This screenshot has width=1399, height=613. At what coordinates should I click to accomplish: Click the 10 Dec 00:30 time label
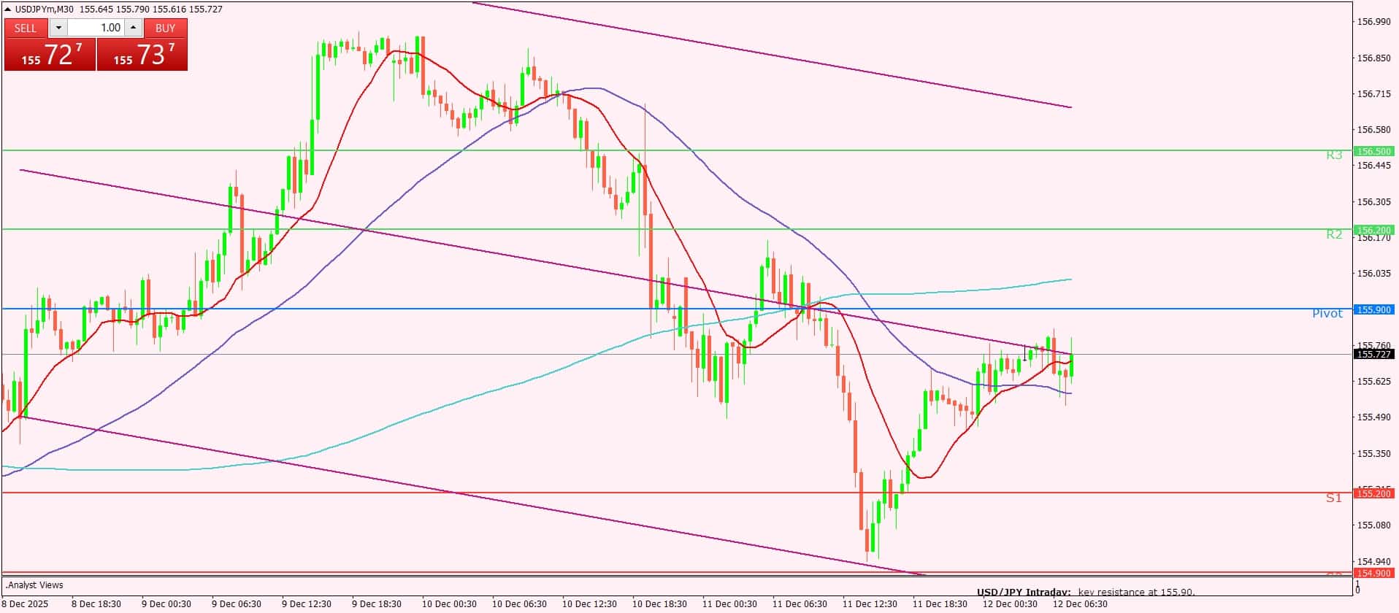point(449,604)
